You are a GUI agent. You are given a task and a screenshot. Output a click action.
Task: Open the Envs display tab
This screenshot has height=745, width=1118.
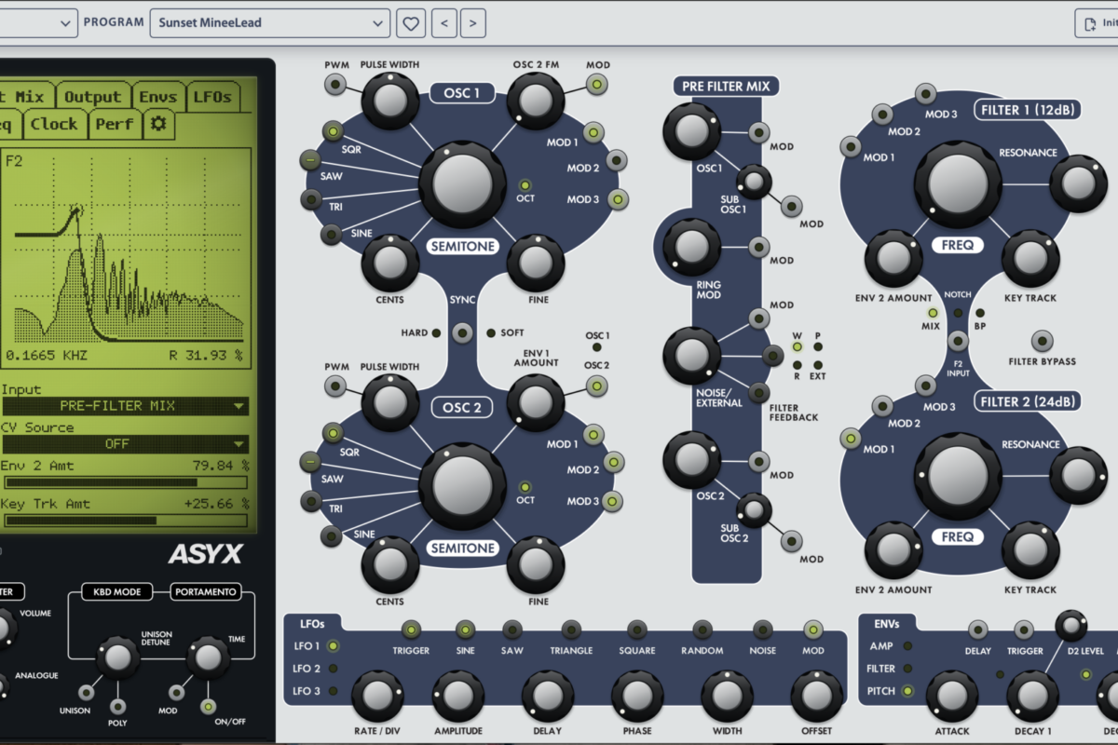tap(158, 96)
